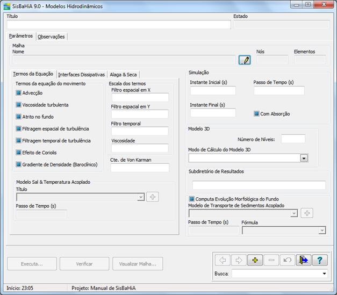This screenshot has height=295, width=337.
Task: Toggle Gradiente de Densidade (Baroclínico)
Action: pos(19,164)
